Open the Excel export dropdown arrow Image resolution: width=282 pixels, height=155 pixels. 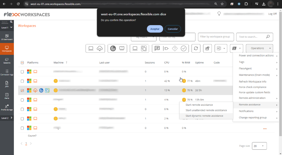point(224,48)
